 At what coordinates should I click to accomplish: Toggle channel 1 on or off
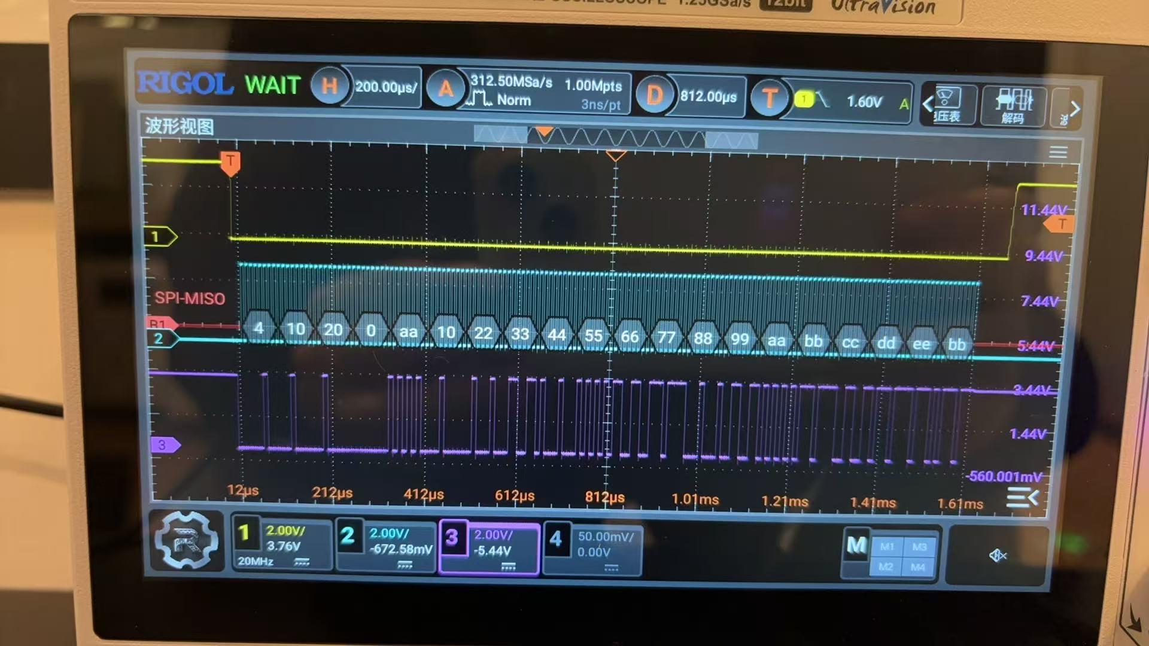coord(244,532)
